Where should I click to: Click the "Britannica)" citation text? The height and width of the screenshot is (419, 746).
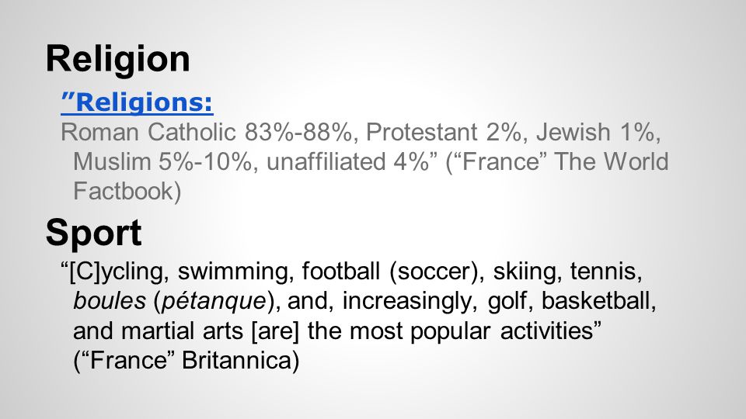[x=241, y=361]
